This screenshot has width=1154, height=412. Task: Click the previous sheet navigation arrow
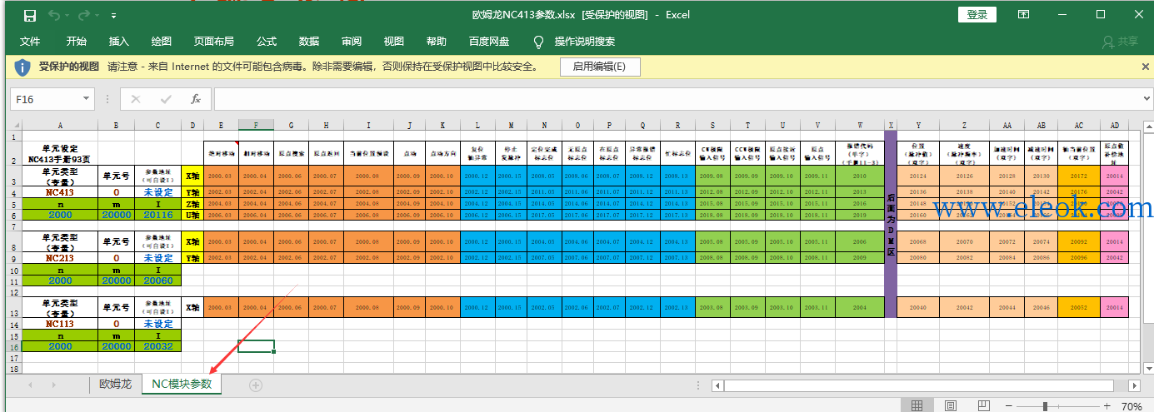point(30,385)
